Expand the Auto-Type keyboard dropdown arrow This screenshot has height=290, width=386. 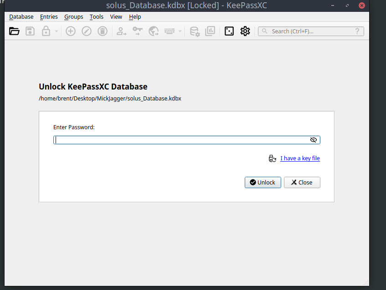click(x=180, y=32)
